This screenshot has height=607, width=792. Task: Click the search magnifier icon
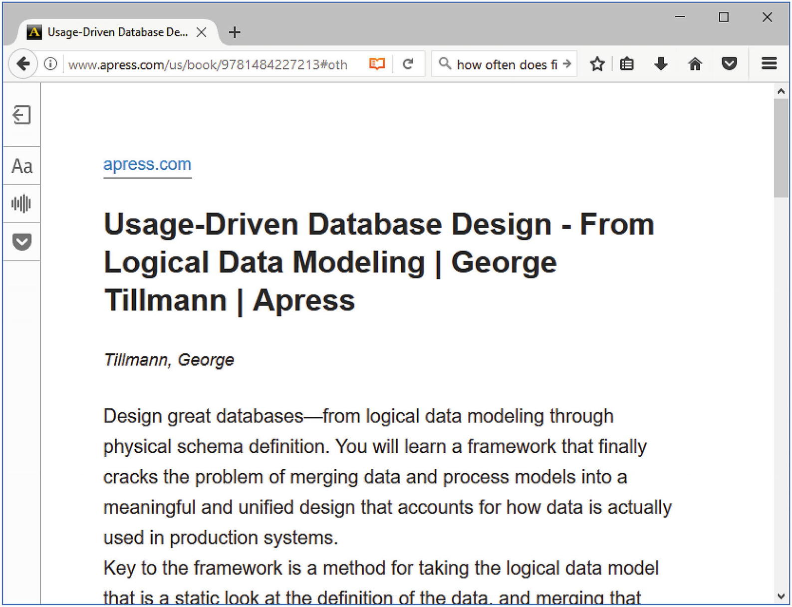[444, 63]
